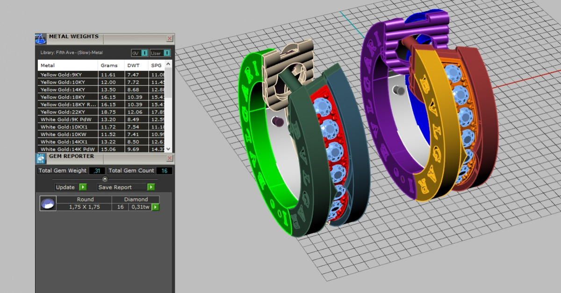
Task: Select the White Gold:9K PdW row
Action: pos(102,119)
